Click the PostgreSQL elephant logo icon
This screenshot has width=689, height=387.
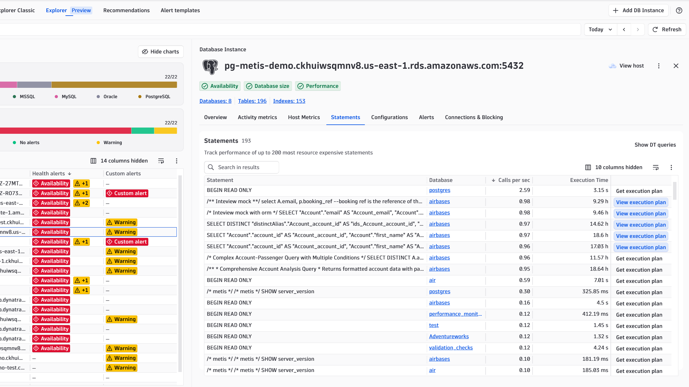[x=210, y=66]
